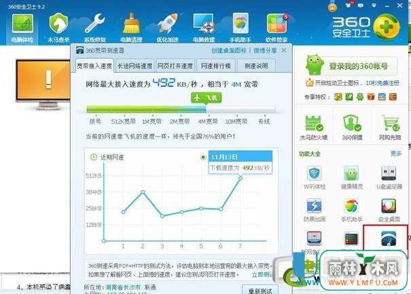Switch to 网页打开速度 tab
The height and width of the screenshot is (294, 411).
pyautogui.click(x=175, y=66)
